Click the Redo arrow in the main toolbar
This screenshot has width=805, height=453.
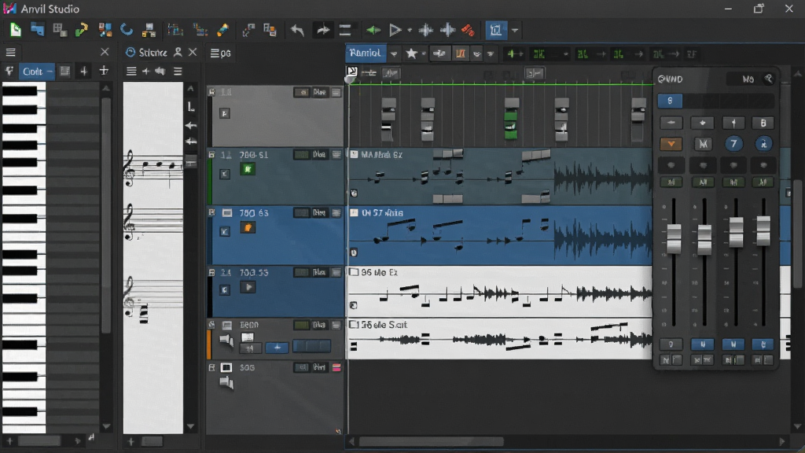(323, 31)
